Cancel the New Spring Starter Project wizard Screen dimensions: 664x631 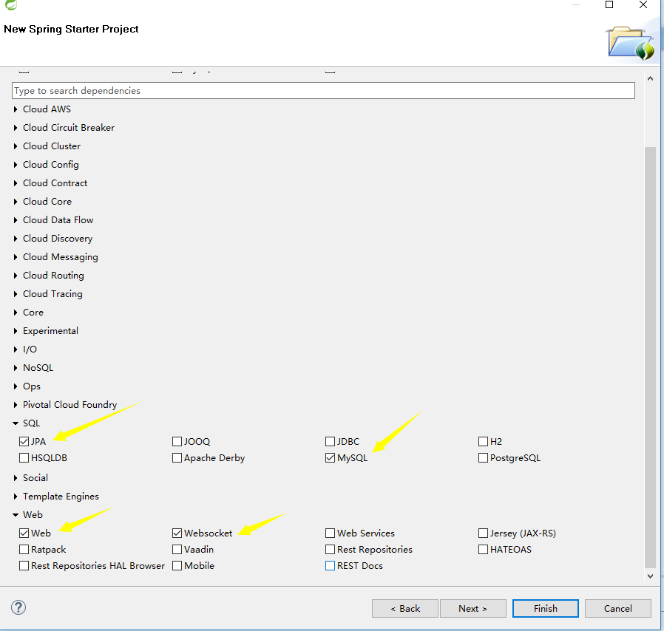click(618, 609)
